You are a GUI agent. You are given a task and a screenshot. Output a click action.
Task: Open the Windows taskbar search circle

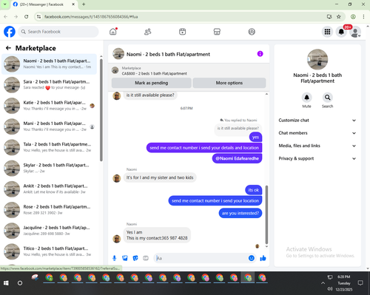tap(20, 283)
